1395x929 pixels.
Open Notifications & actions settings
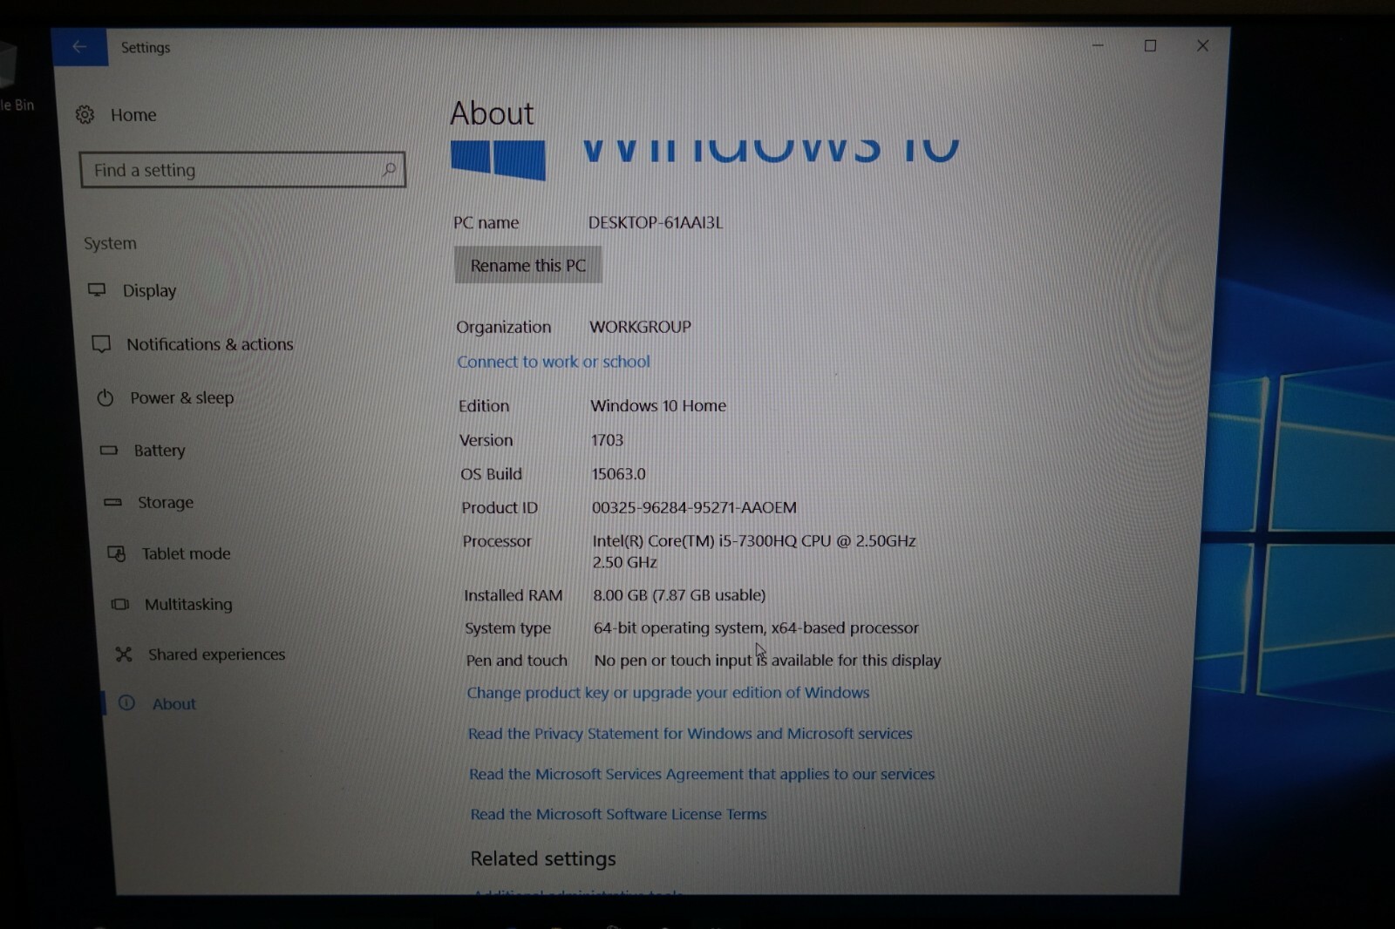[x=101, y=343]
